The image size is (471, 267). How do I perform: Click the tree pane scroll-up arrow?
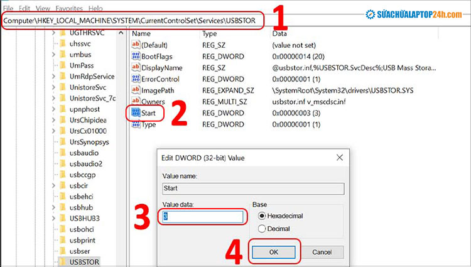click(x=121, y=33)
